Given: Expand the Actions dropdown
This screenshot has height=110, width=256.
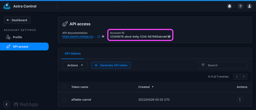Looking at the screenshot, I should point(75,65).
